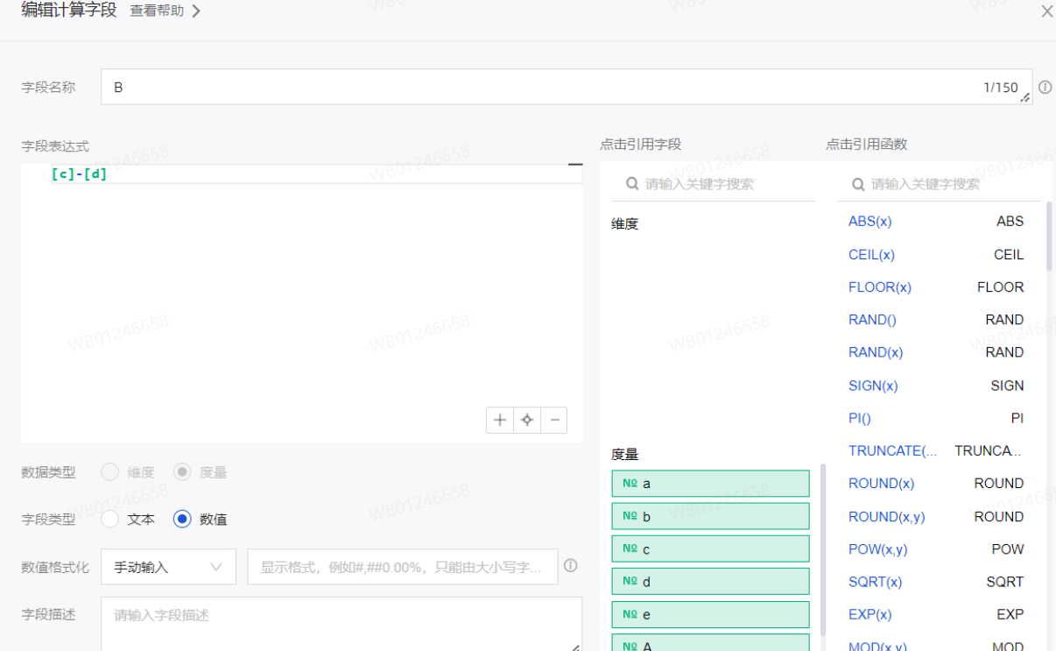Image resolution: width=1056 pixels, height=651 pixels.
Task: Insert the ROUND(x,y) function
Action: click(x=886, y=517)
